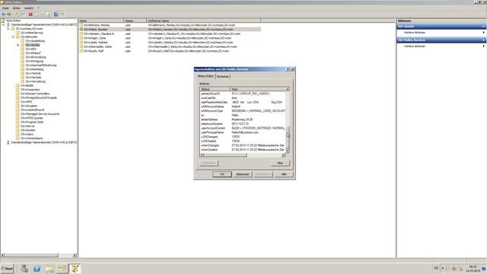
Task: Select OU=Marketing in the tree
Action: pos(34,69)
